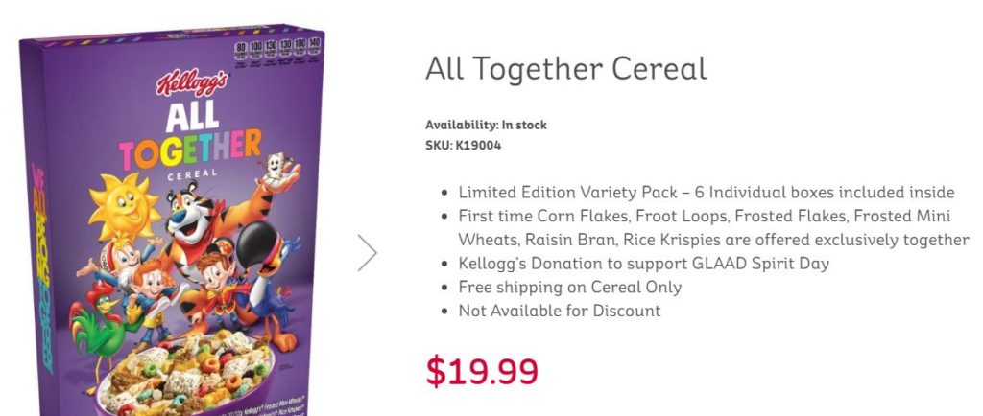The width and height of the screenshot is (983, 416).
Task: Click the Availability: In stock label
Action: click(486, 126)
